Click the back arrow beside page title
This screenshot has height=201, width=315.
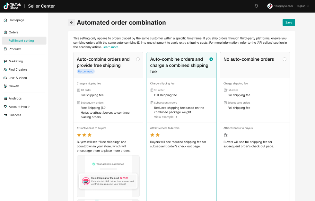71,22
